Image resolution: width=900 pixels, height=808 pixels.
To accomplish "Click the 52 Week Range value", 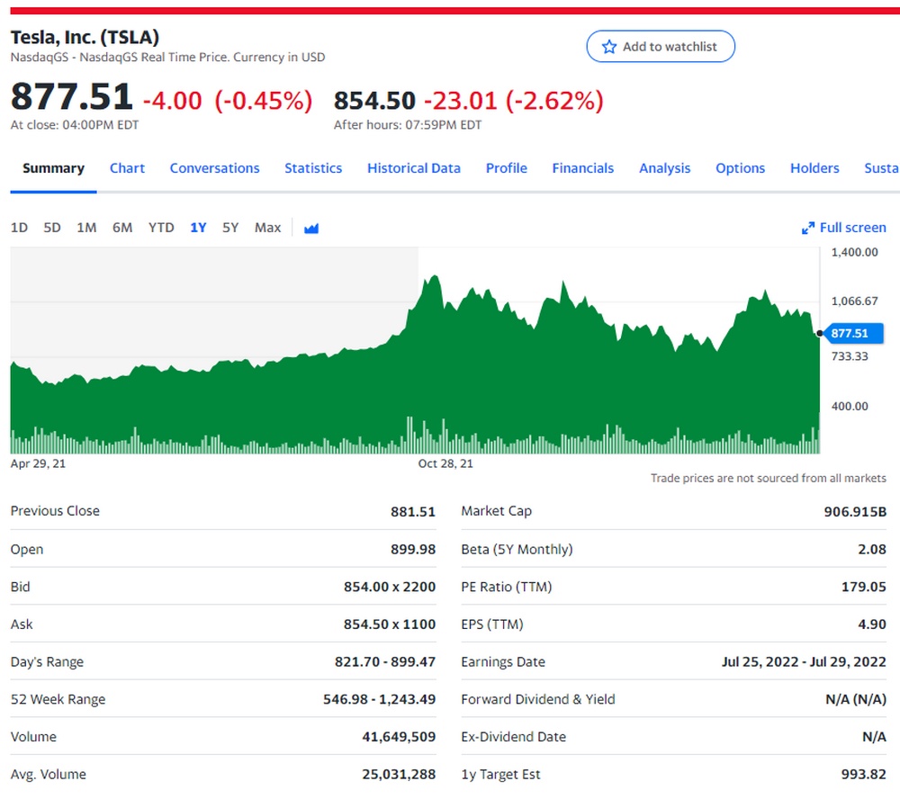I will click(x=380, y=699).
